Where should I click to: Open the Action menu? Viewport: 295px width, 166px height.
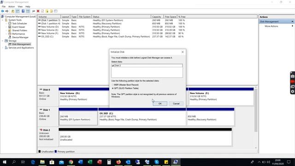click(12, 6)
